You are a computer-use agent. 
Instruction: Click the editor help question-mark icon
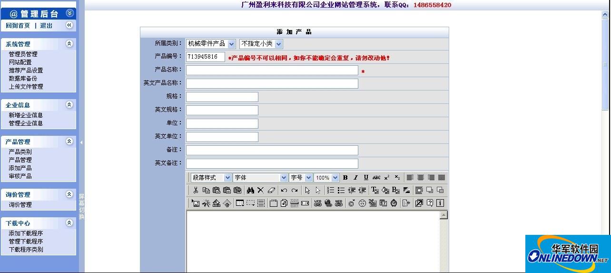coord(430,203)
